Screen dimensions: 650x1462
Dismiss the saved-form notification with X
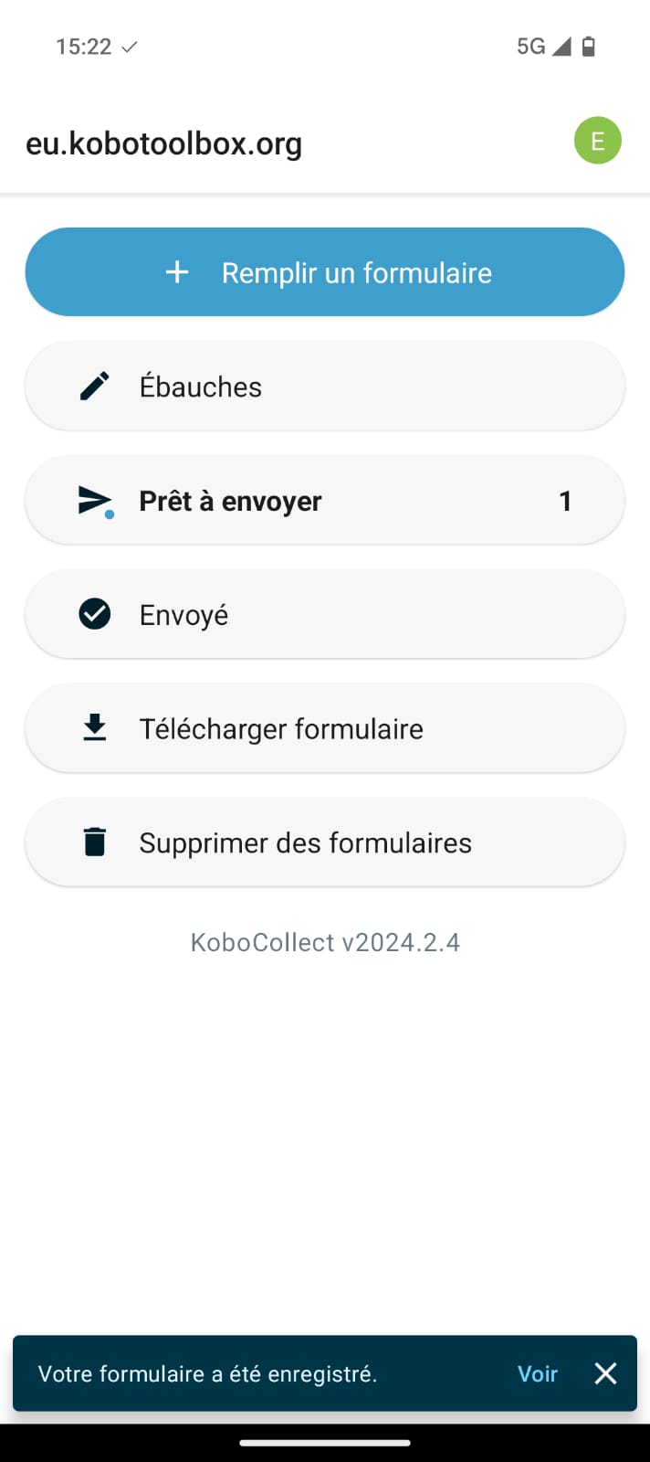pyautogui.click(x=605, y=1373)
